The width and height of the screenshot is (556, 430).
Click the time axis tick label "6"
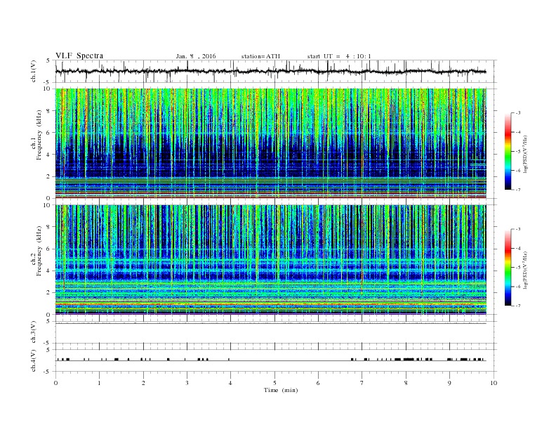tap(318, 383)
